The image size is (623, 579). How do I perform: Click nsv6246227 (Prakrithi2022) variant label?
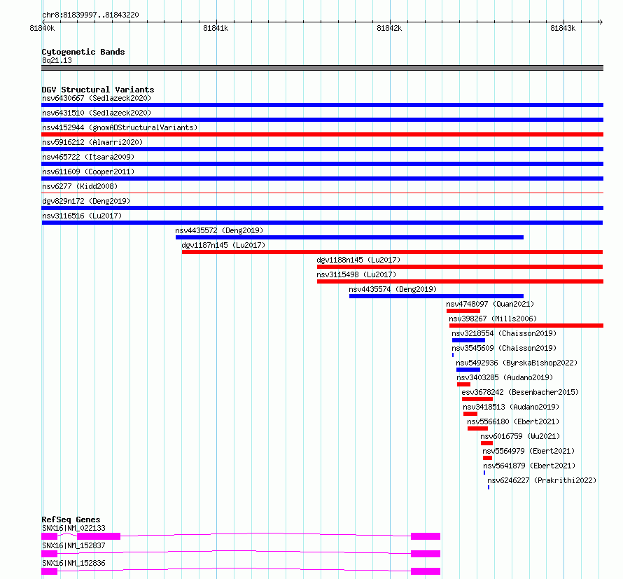pos(542,480)
